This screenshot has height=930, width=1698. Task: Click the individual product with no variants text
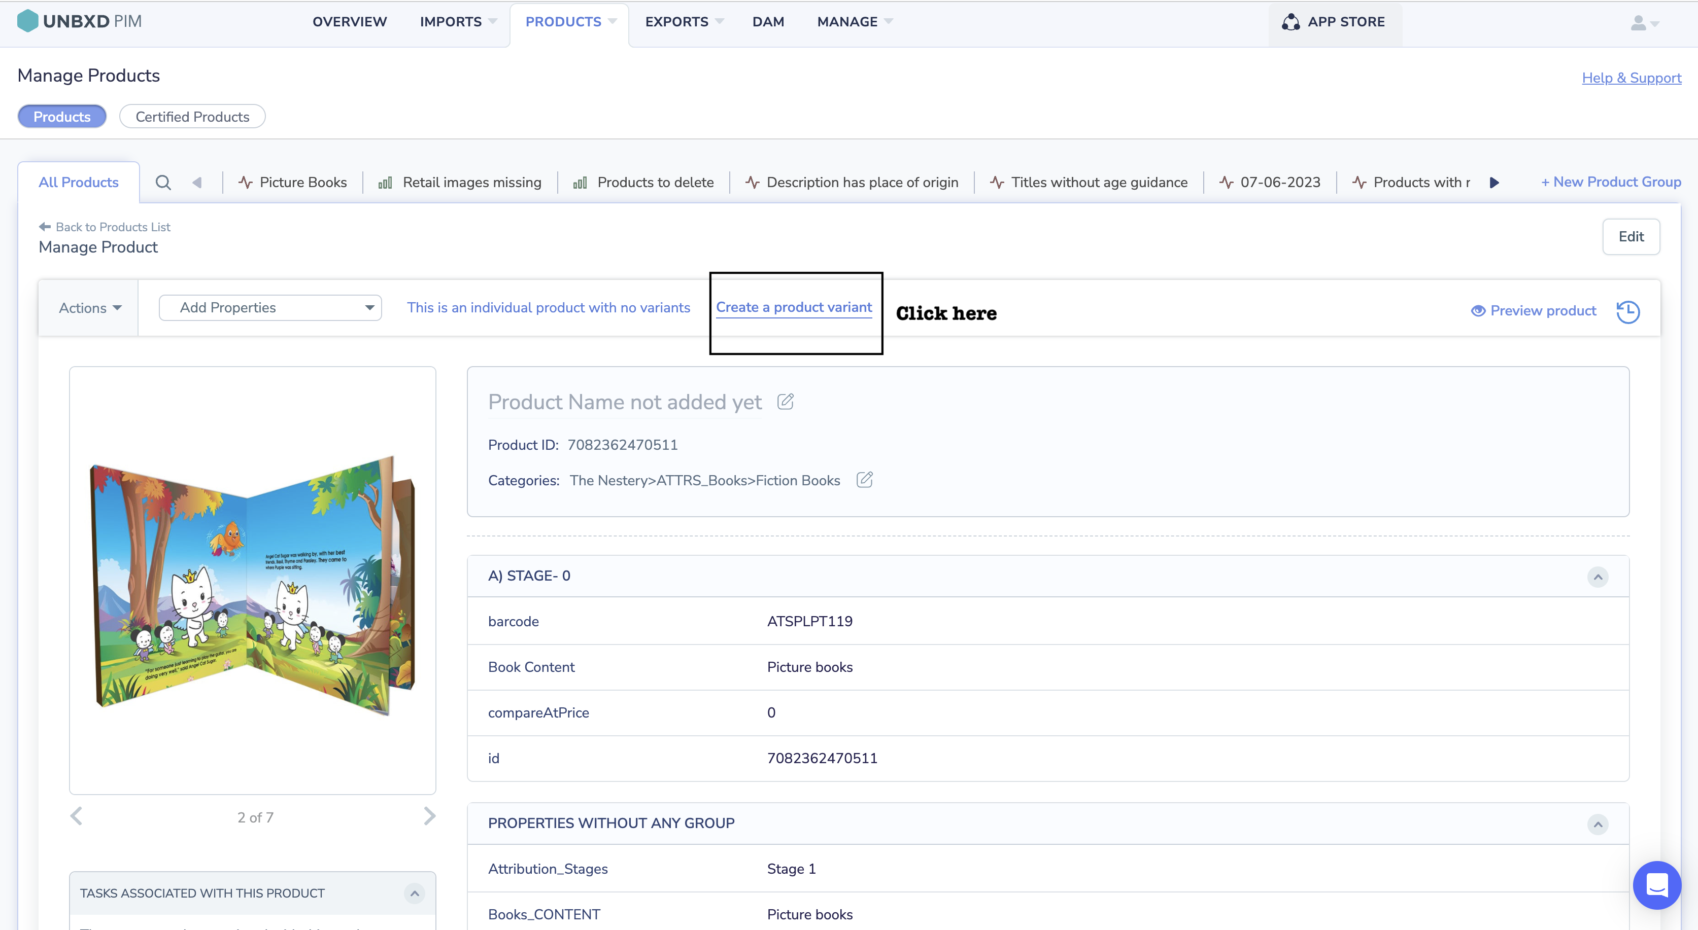pyautogui.click(x=549, y=308)
